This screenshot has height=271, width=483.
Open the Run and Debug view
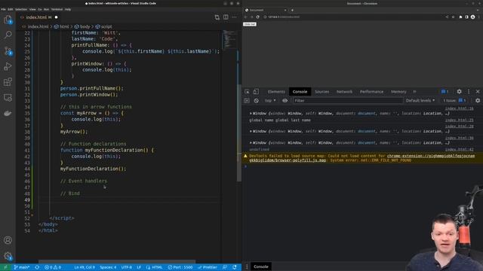pyautogui.click(x=8, y=66)
